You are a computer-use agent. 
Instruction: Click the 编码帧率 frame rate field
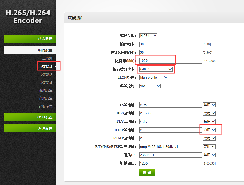(170, 44)
